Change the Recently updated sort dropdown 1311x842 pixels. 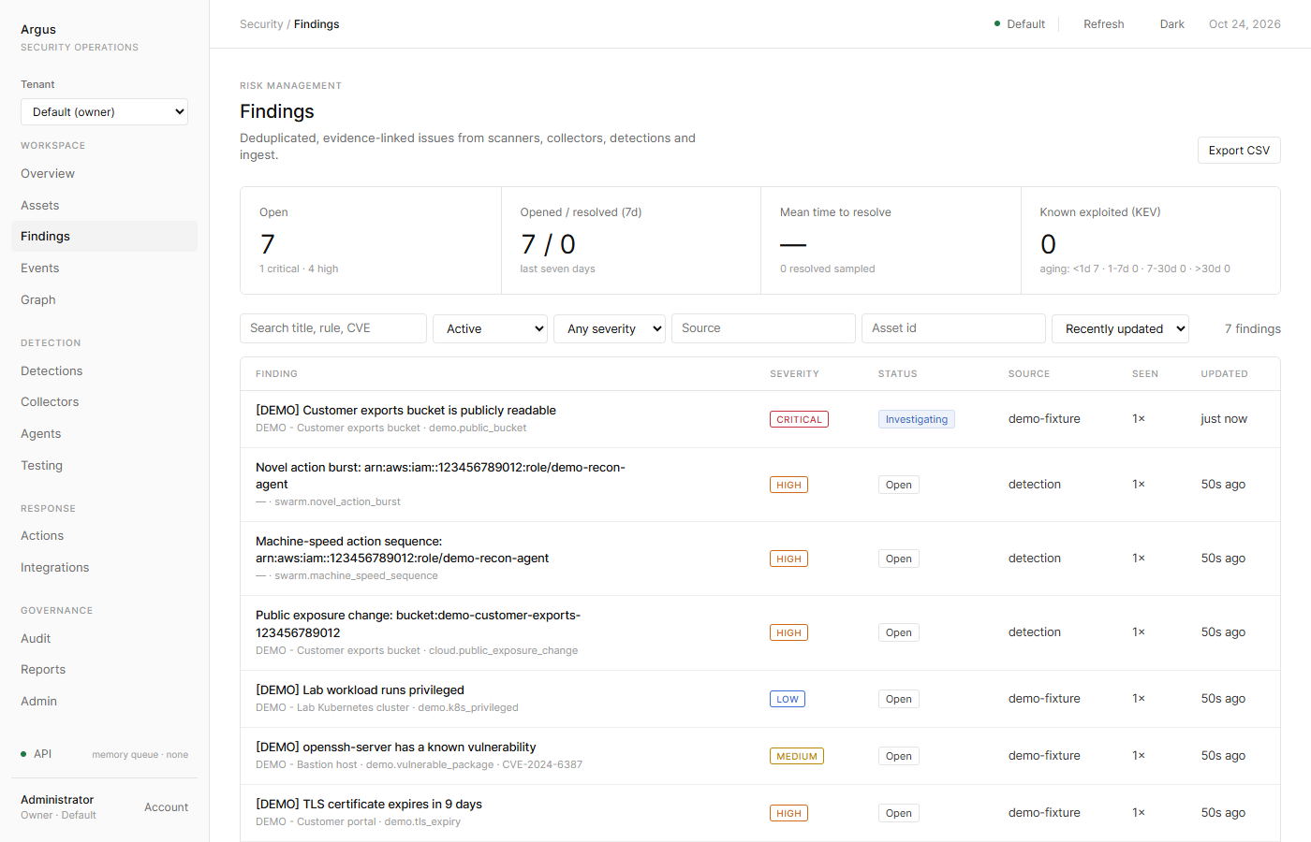pyautogui.click(x=1120, y=328)
